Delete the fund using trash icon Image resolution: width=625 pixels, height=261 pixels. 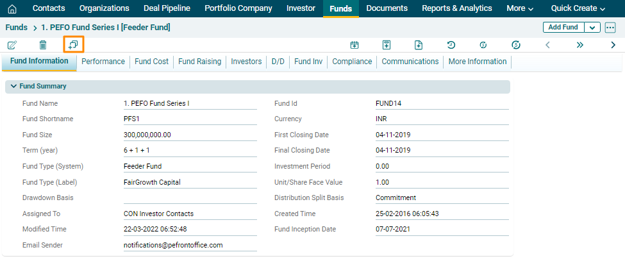tap(43, 45)
